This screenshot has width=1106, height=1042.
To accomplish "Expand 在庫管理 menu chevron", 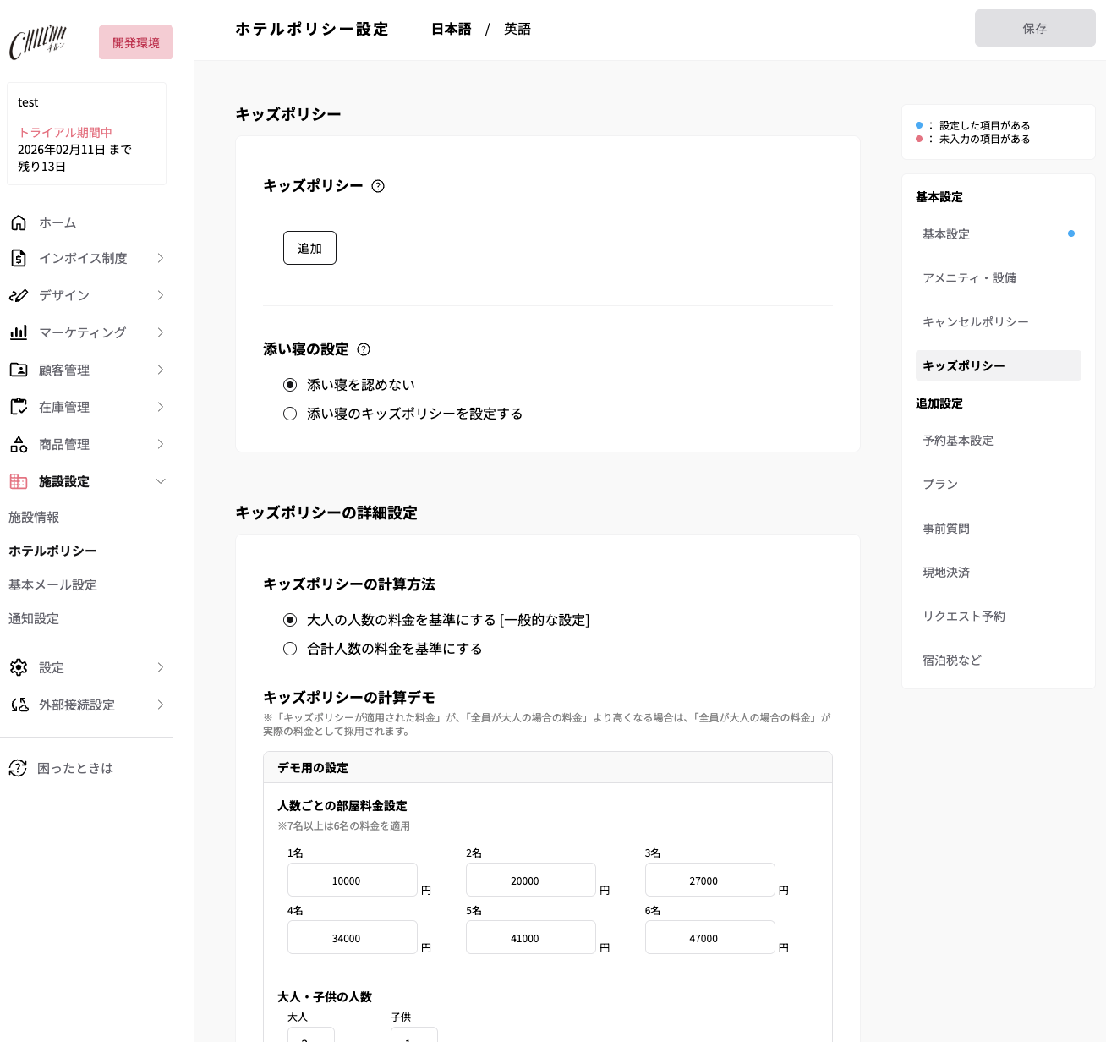I will 161,407.
